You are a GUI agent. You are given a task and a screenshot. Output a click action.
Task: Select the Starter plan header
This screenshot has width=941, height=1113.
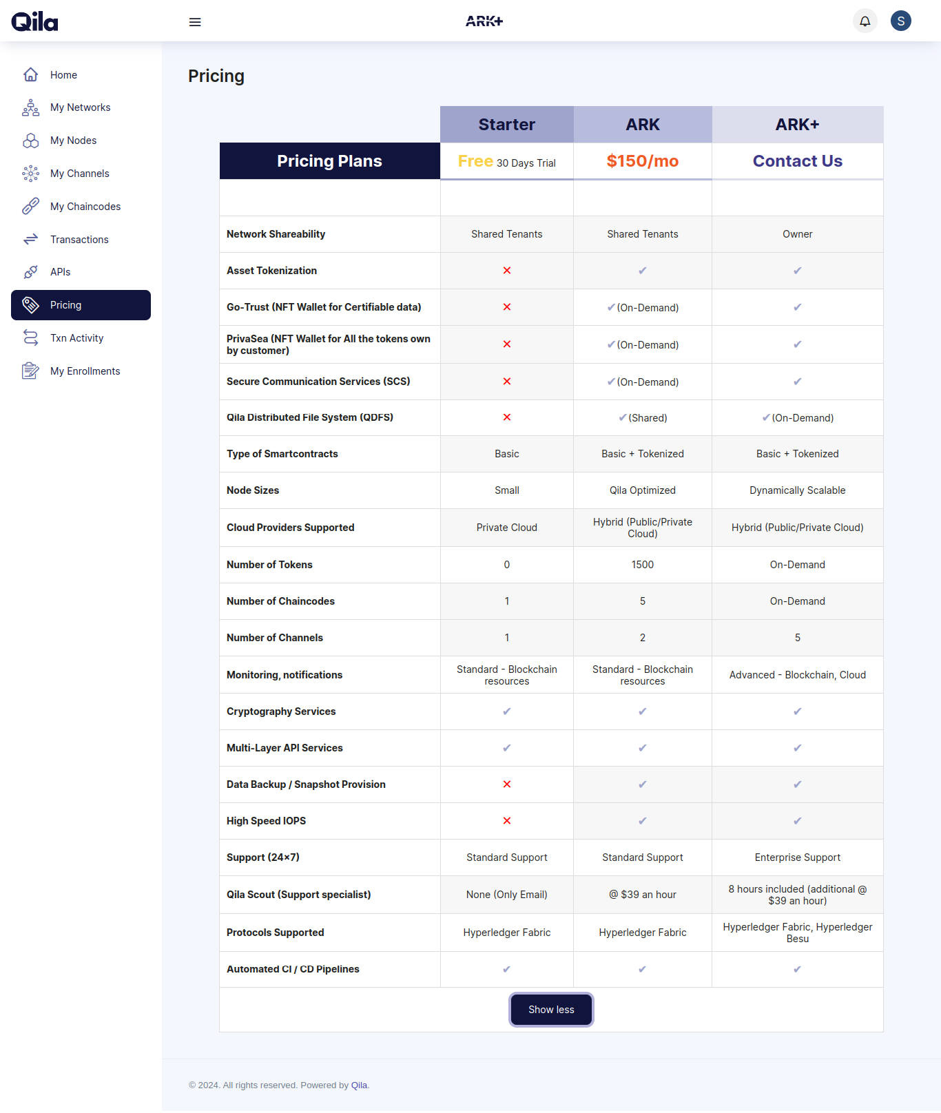click(507, 125)
